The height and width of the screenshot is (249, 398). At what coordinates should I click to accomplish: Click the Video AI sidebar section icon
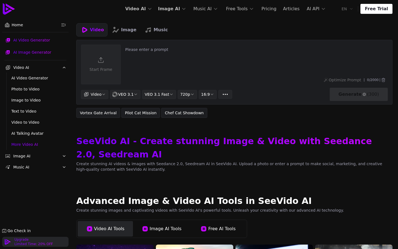pyautogui.click(x=8, y=68)
